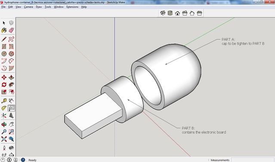
Task: Open the Camera menu
Action: pyautogui.click(x=28, y=7)
